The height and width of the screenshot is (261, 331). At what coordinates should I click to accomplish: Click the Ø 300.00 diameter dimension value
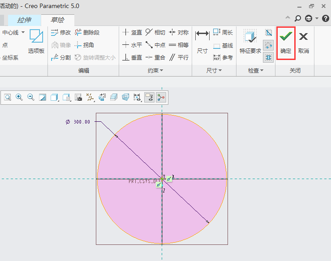click(82, 122)
